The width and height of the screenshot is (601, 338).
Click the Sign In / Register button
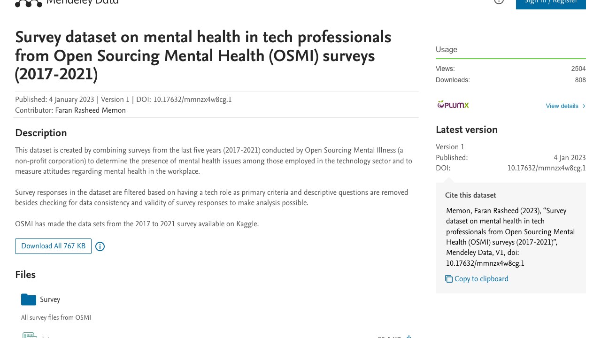click(x=551, y=3)
